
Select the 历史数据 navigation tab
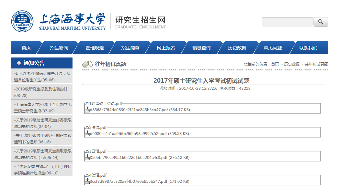pos(237,48)
